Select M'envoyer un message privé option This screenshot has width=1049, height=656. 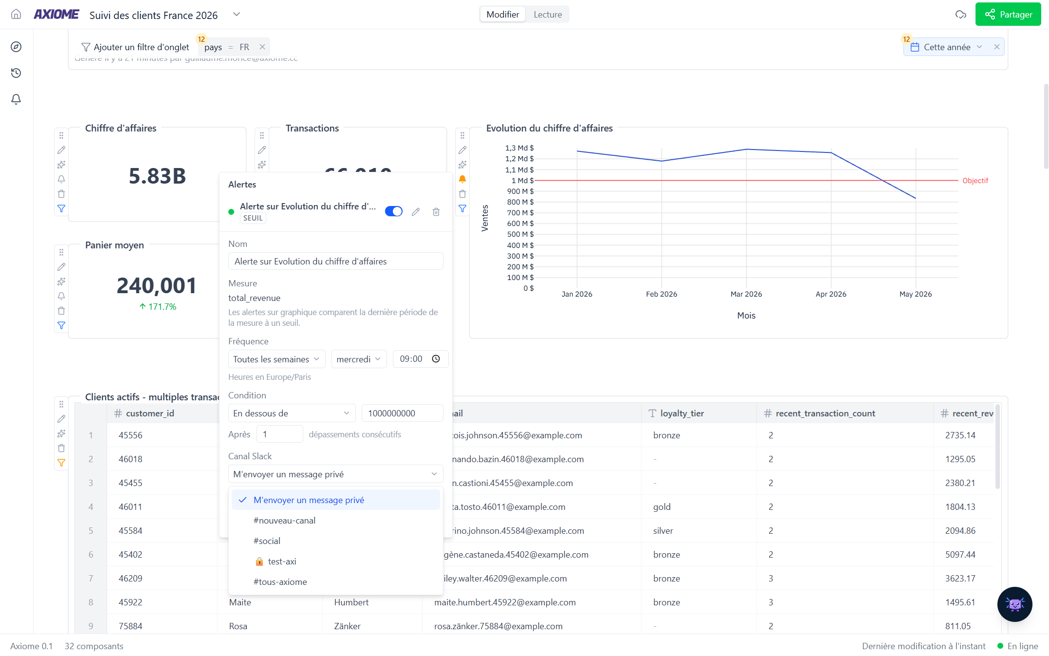click(x=335, y=500)
